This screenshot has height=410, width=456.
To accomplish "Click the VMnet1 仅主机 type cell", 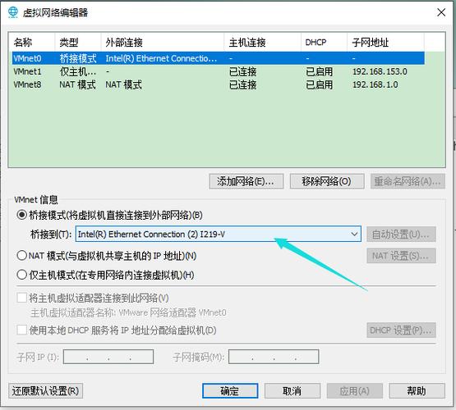I will tap(78, 71).
